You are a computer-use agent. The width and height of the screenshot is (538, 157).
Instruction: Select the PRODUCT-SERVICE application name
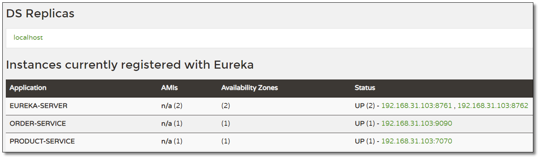point(42,141)
